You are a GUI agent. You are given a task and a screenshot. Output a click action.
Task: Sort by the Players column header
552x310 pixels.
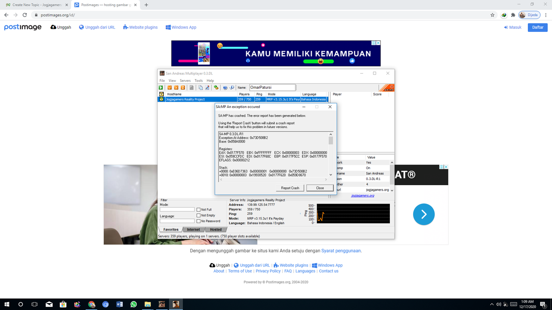pos(246,94)
